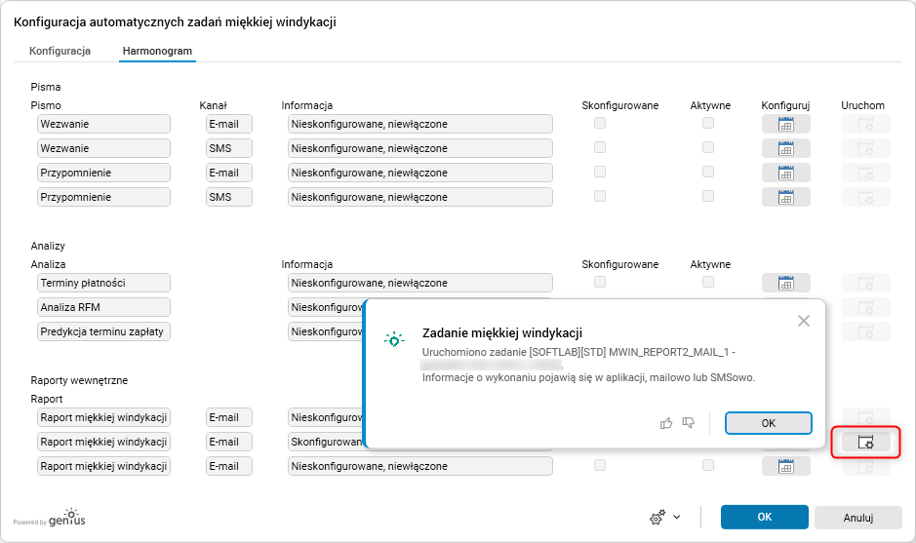The width and height of the screenshot is (916, 543).
Task: Click the Anuluj button
Action: [858, 518]
